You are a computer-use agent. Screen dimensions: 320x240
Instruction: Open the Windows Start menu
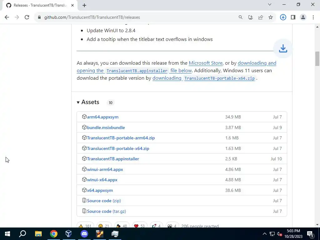click(7, 234)
